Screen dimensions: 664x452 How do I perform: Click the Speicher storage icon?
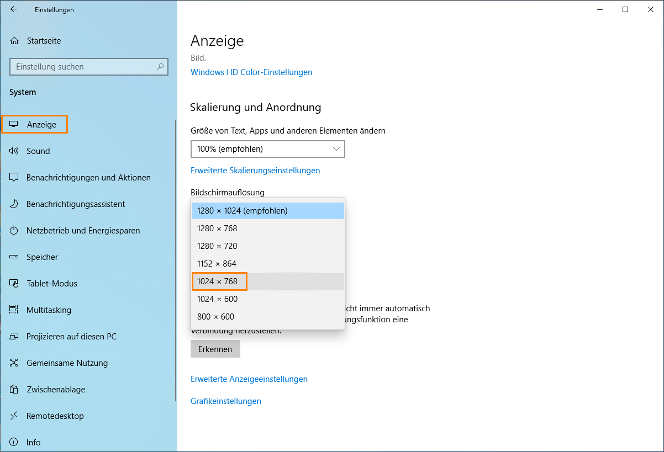[14, 257]
